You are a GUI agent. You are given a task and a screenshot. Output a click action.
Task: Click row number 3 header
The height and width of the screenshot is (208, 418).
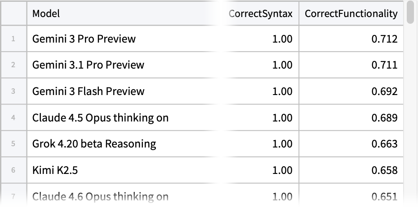click(x=13, y=91)
